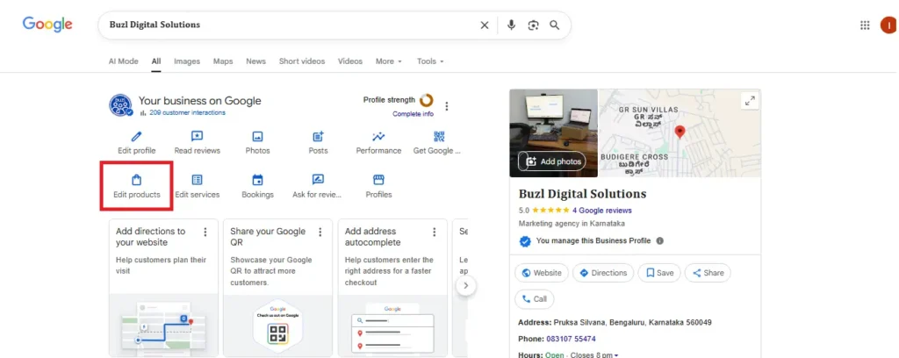Image resolution: width=899 pixels, height=358 pixels.
Task: Go to Google home via logo
Action: pyautogui.click(x=47, y=25)
